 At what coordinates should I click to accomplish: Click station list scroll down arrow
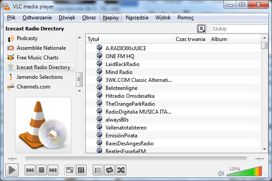tap(264, 149)
